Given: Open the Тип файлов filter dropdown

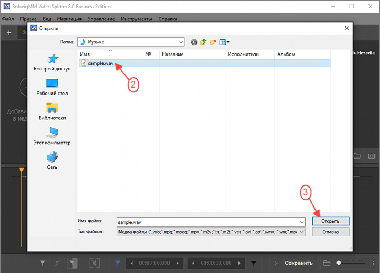Looking at the screenshot, I should click(211, 232).
